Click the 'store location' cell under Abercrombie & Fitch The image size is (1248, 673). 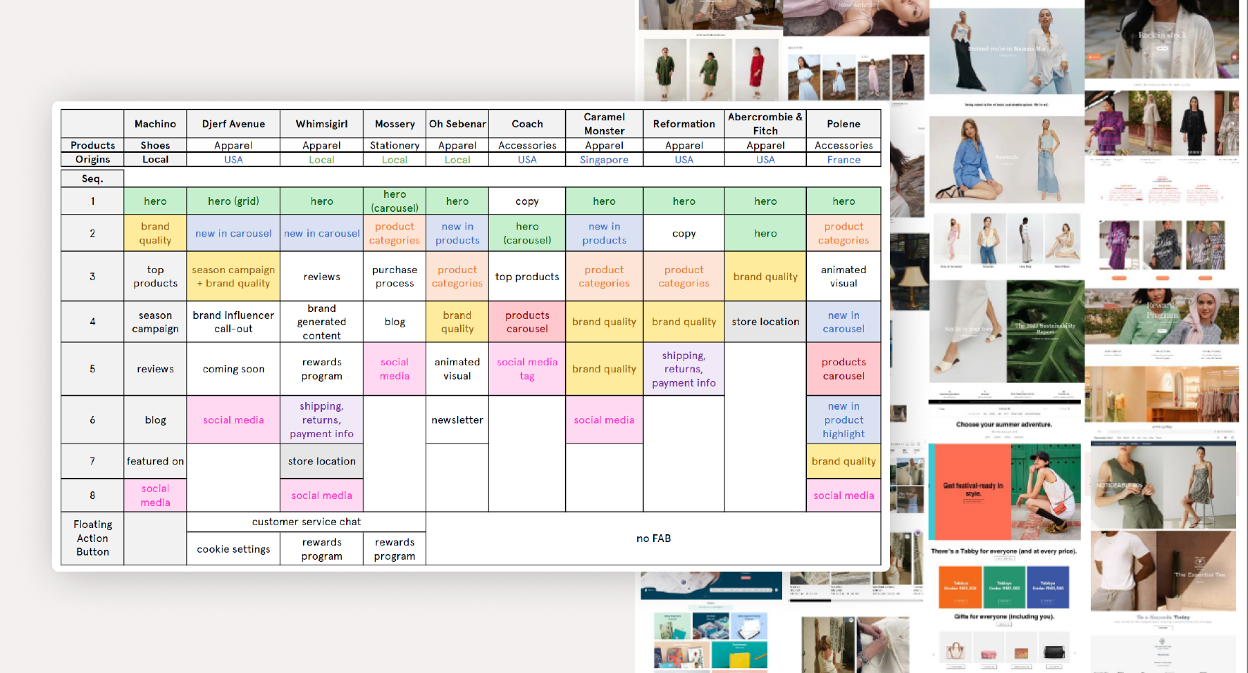point(765,321)
